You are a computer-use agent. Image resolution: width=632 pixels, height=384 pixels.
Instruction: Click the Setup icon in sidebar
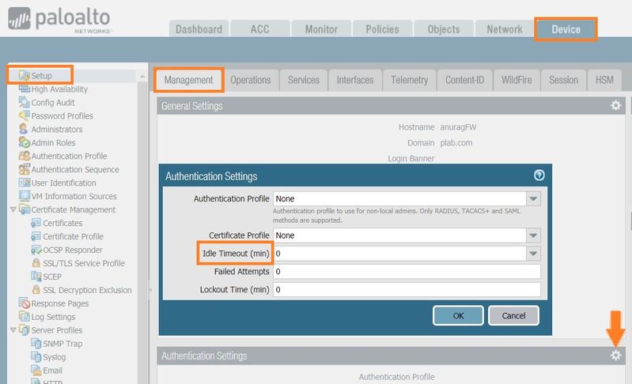coord(25,75)
